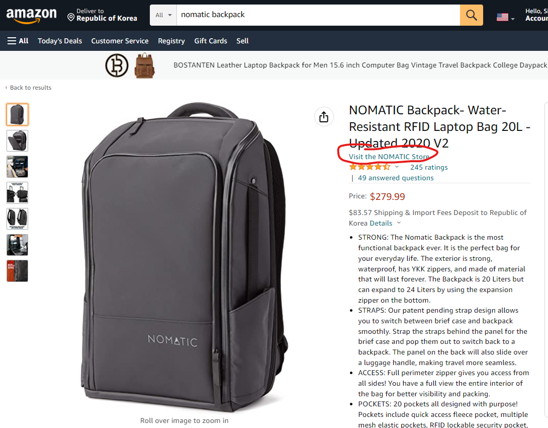Click the BOSTANTEN brand logo in banner
Viewport: 548px width, 428px height.
point(117,65)
